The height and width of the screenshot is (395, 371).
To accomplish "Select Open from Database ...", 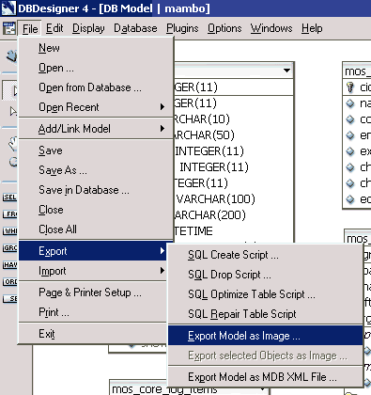I will (x=96, y=87).
